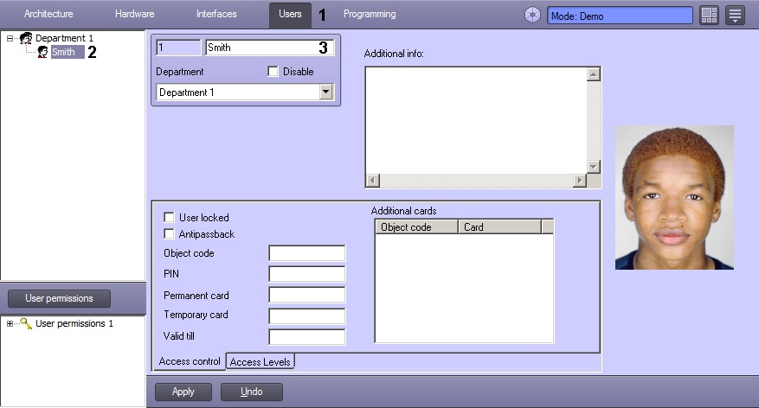Click Additional info scroll right arrow
The image size is (759, 408).
pos(579,181)
